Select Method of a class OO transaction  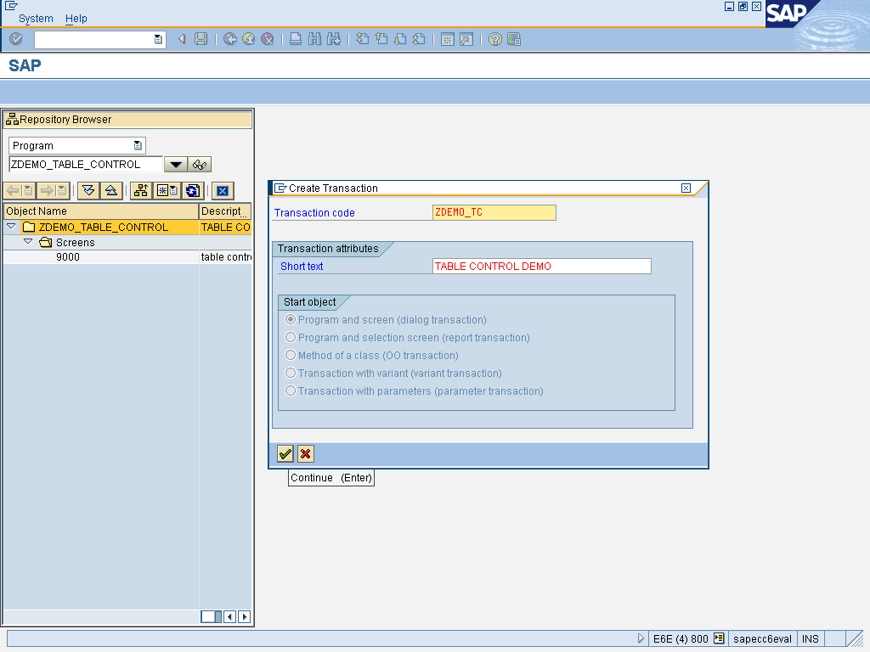[290, 355]
